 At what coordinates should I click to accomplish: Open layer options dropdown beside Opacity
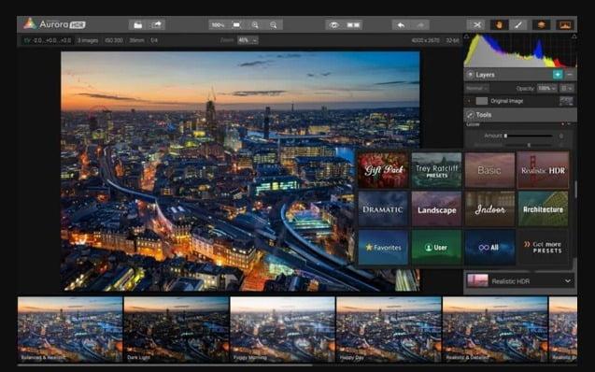[567, 88]
